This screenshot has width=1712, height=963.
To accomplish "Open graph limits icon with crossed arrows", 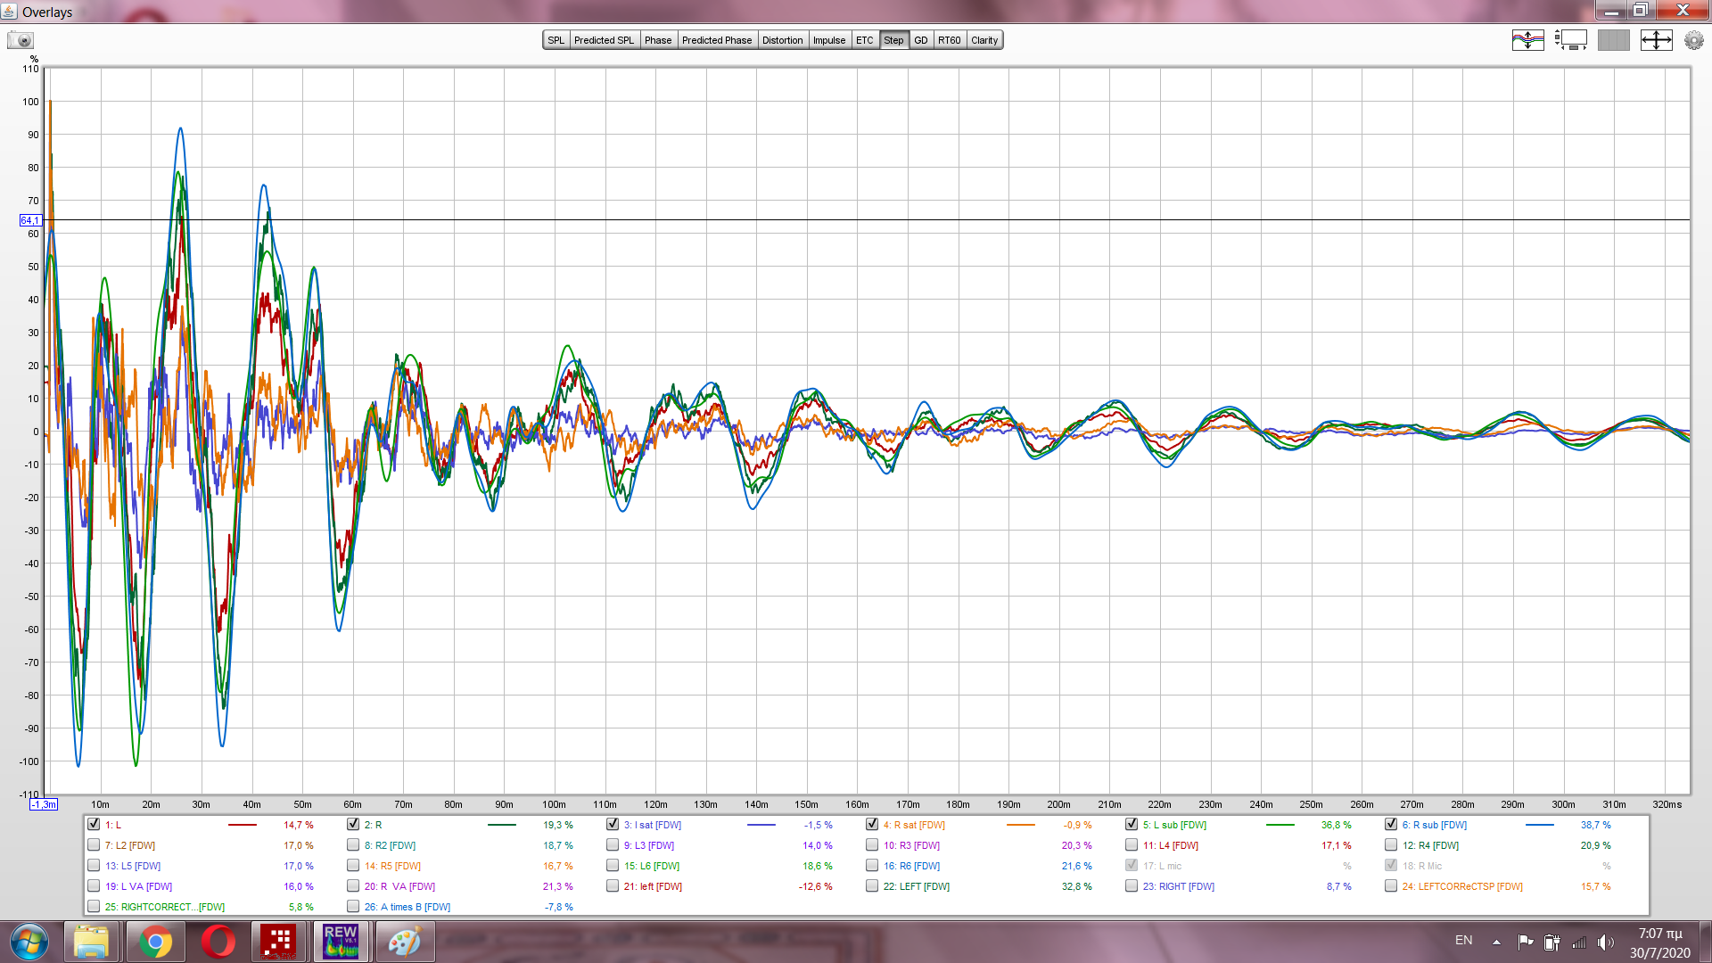I will [1656, 40].
